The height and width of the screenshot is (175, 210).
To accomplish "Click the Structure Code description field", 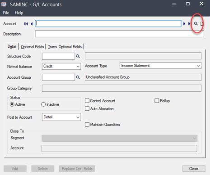I will pyautogui.click(x=143, y=56).
